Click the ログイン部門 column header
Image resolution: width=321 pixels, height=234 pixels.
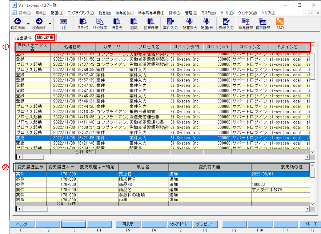186,47
